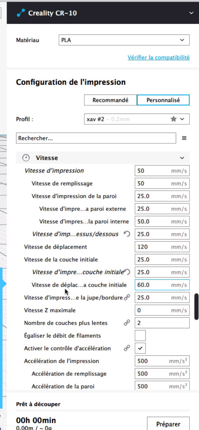Edit the jupe/bordure speed value
Screen dimensions: 199x430
click(x=162, y=297)
